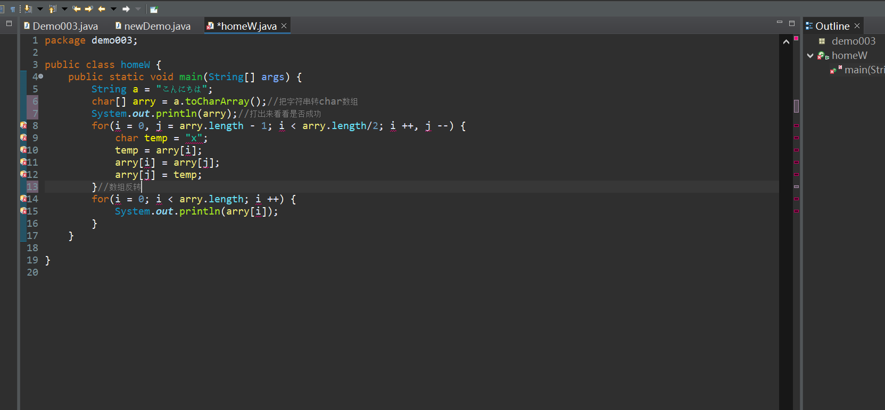885x410 pixels.
Task: Jump to line 13 gray overview marker
Action: 796,186
